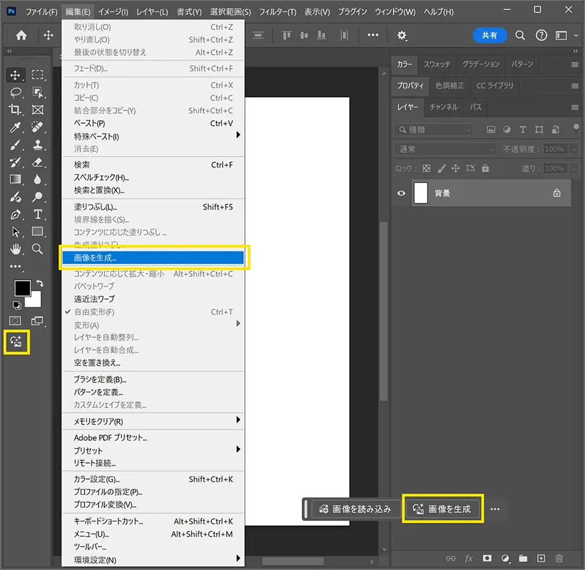The image size is (585, 570).
Task: Open the gear settings icon in options bar
Action: click(x=402, y=35)
